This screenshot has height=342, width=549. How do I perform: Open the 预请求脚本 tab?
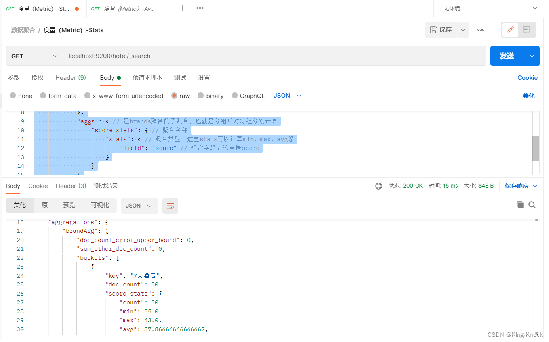[x=147, y=78]
